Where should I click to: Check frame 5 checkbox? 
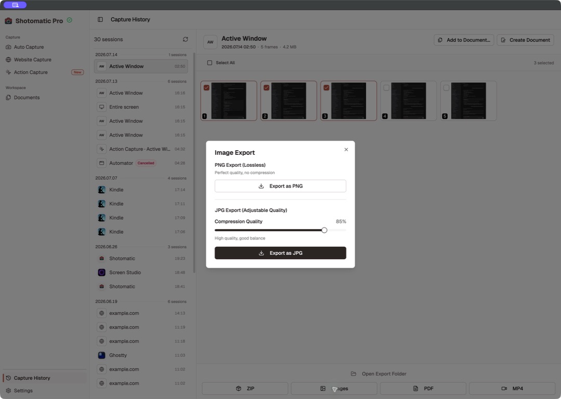click(446, 88)
